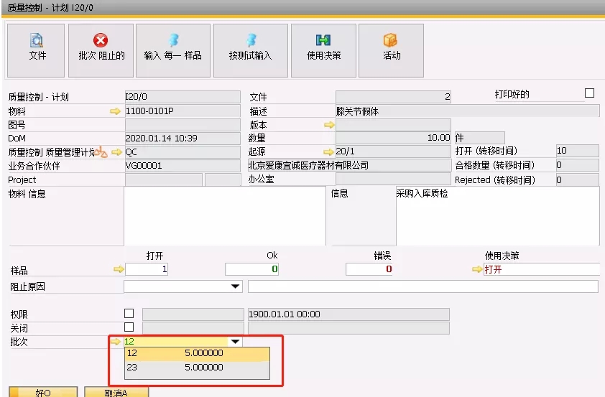Click the 图号 empty field
This screenshot has height=397, width=605.
coord(183,124)
